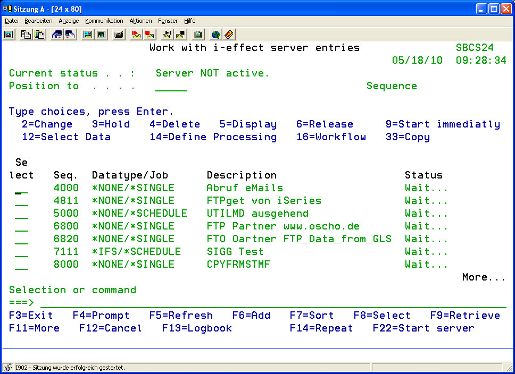
Task: Click the play macro toolbar icon
Action: click(x=167, y=35)
